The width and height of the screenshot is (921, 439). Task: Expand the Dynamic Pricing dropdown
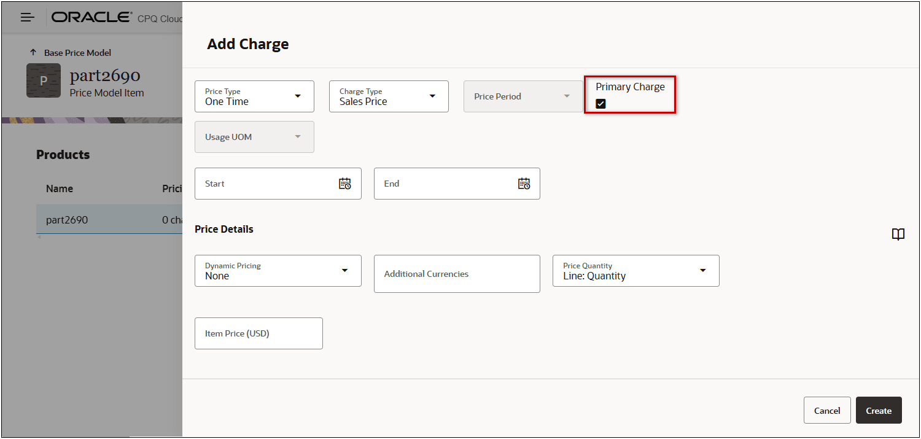pos(278,271)
